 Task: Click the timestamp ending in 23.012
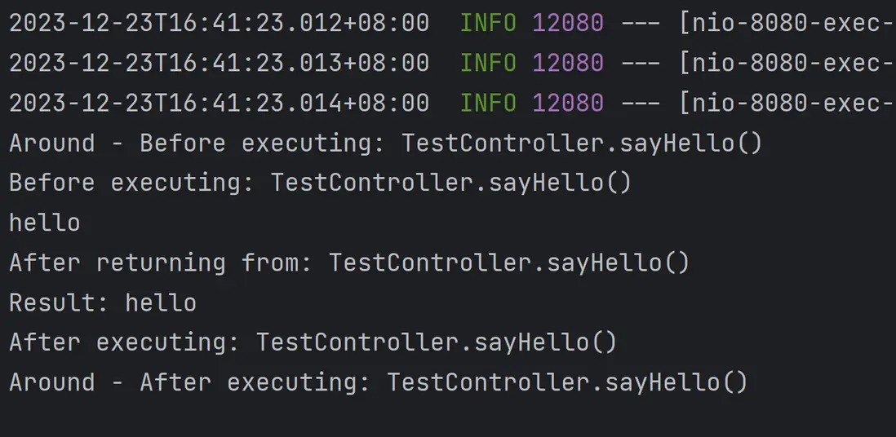click(x=219, y=23)
